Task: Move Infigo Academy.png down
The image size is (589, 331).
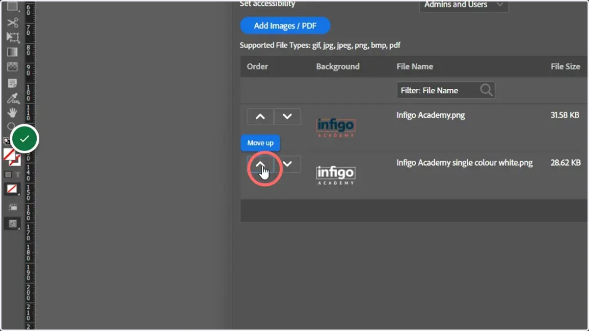Action: coord(287,117)
